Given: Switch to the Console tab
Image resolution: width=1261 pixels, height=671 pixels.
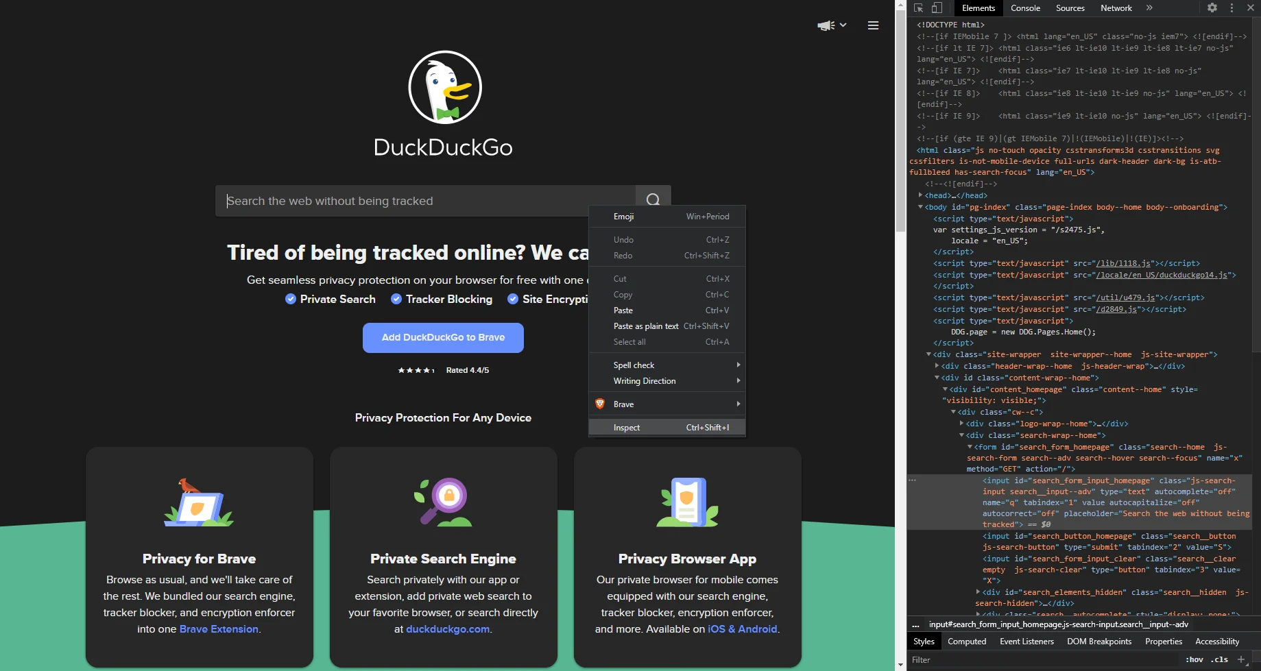Looking at the screenshot, I should click(1025, 8).
